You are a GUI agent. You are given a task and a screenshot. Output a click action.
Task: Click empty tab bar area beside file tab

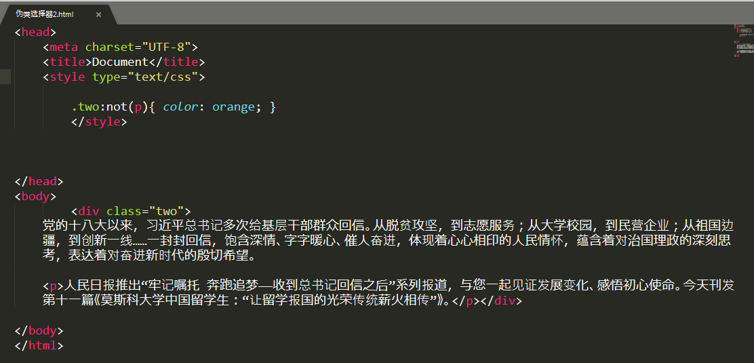[x=433, y=14]
